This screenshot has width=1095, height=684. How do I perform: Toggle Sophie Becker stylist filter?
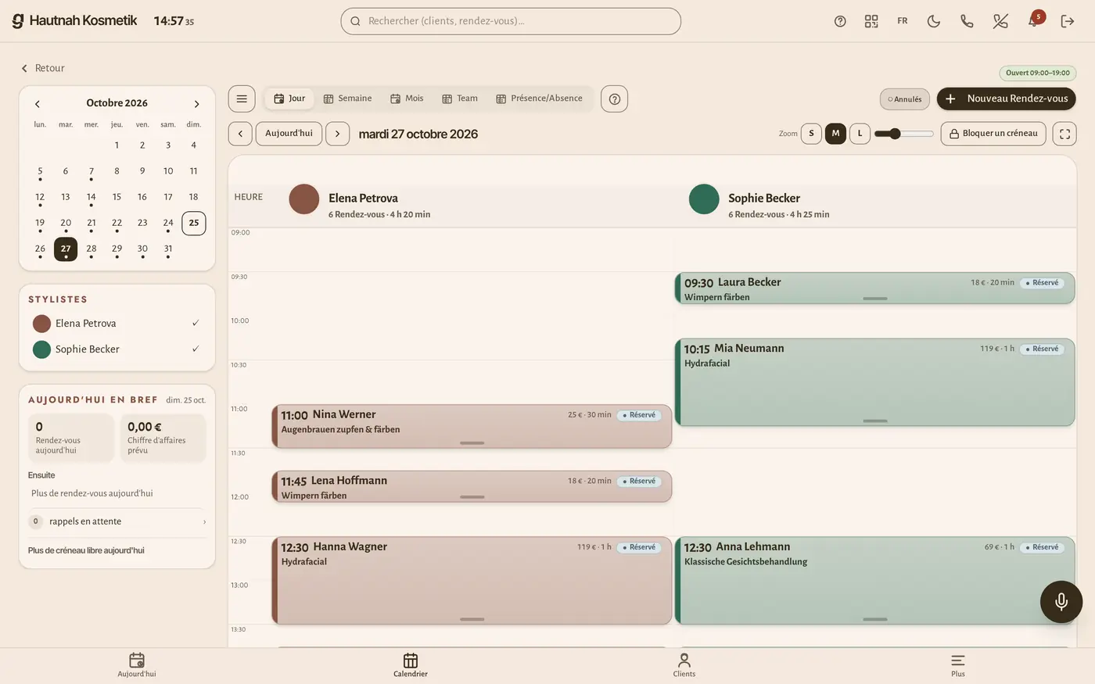point(117,349)
